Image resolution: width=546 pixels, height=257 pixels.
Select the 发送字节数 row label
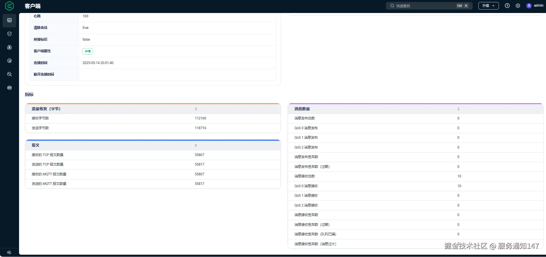(40, 128)
